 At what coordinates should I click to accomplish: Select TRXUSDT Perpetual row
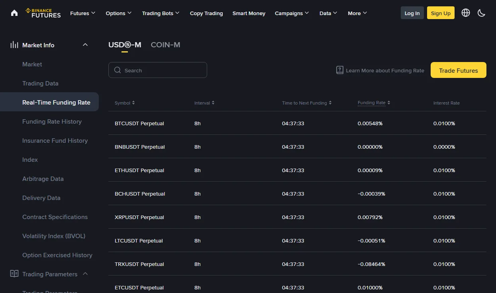297,264
